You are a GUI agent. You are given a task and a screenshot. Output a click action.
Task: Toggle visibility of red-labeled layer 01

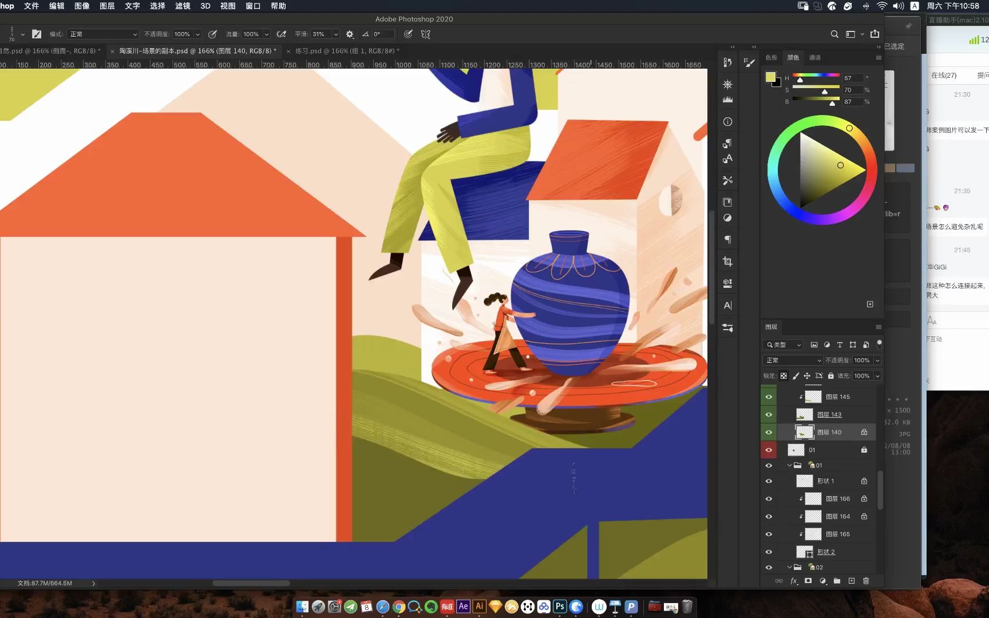769,450
